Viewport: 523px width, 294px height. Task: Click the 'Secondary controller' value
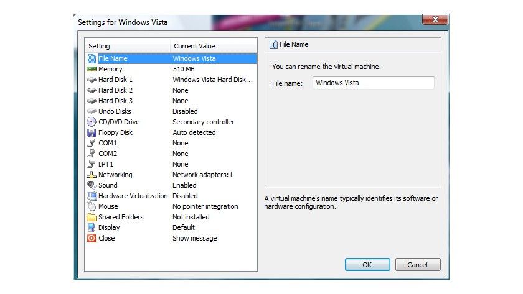click(x=204, y=122)
